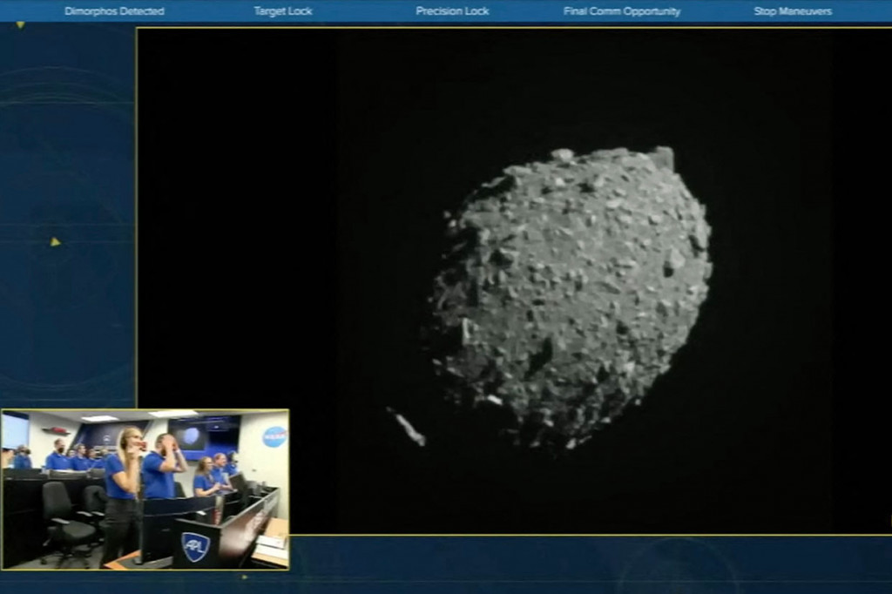This screenshot has width=892, height=594.
Task: Click the NASA meatball logo in the inset video
Action: click(274, 436)
